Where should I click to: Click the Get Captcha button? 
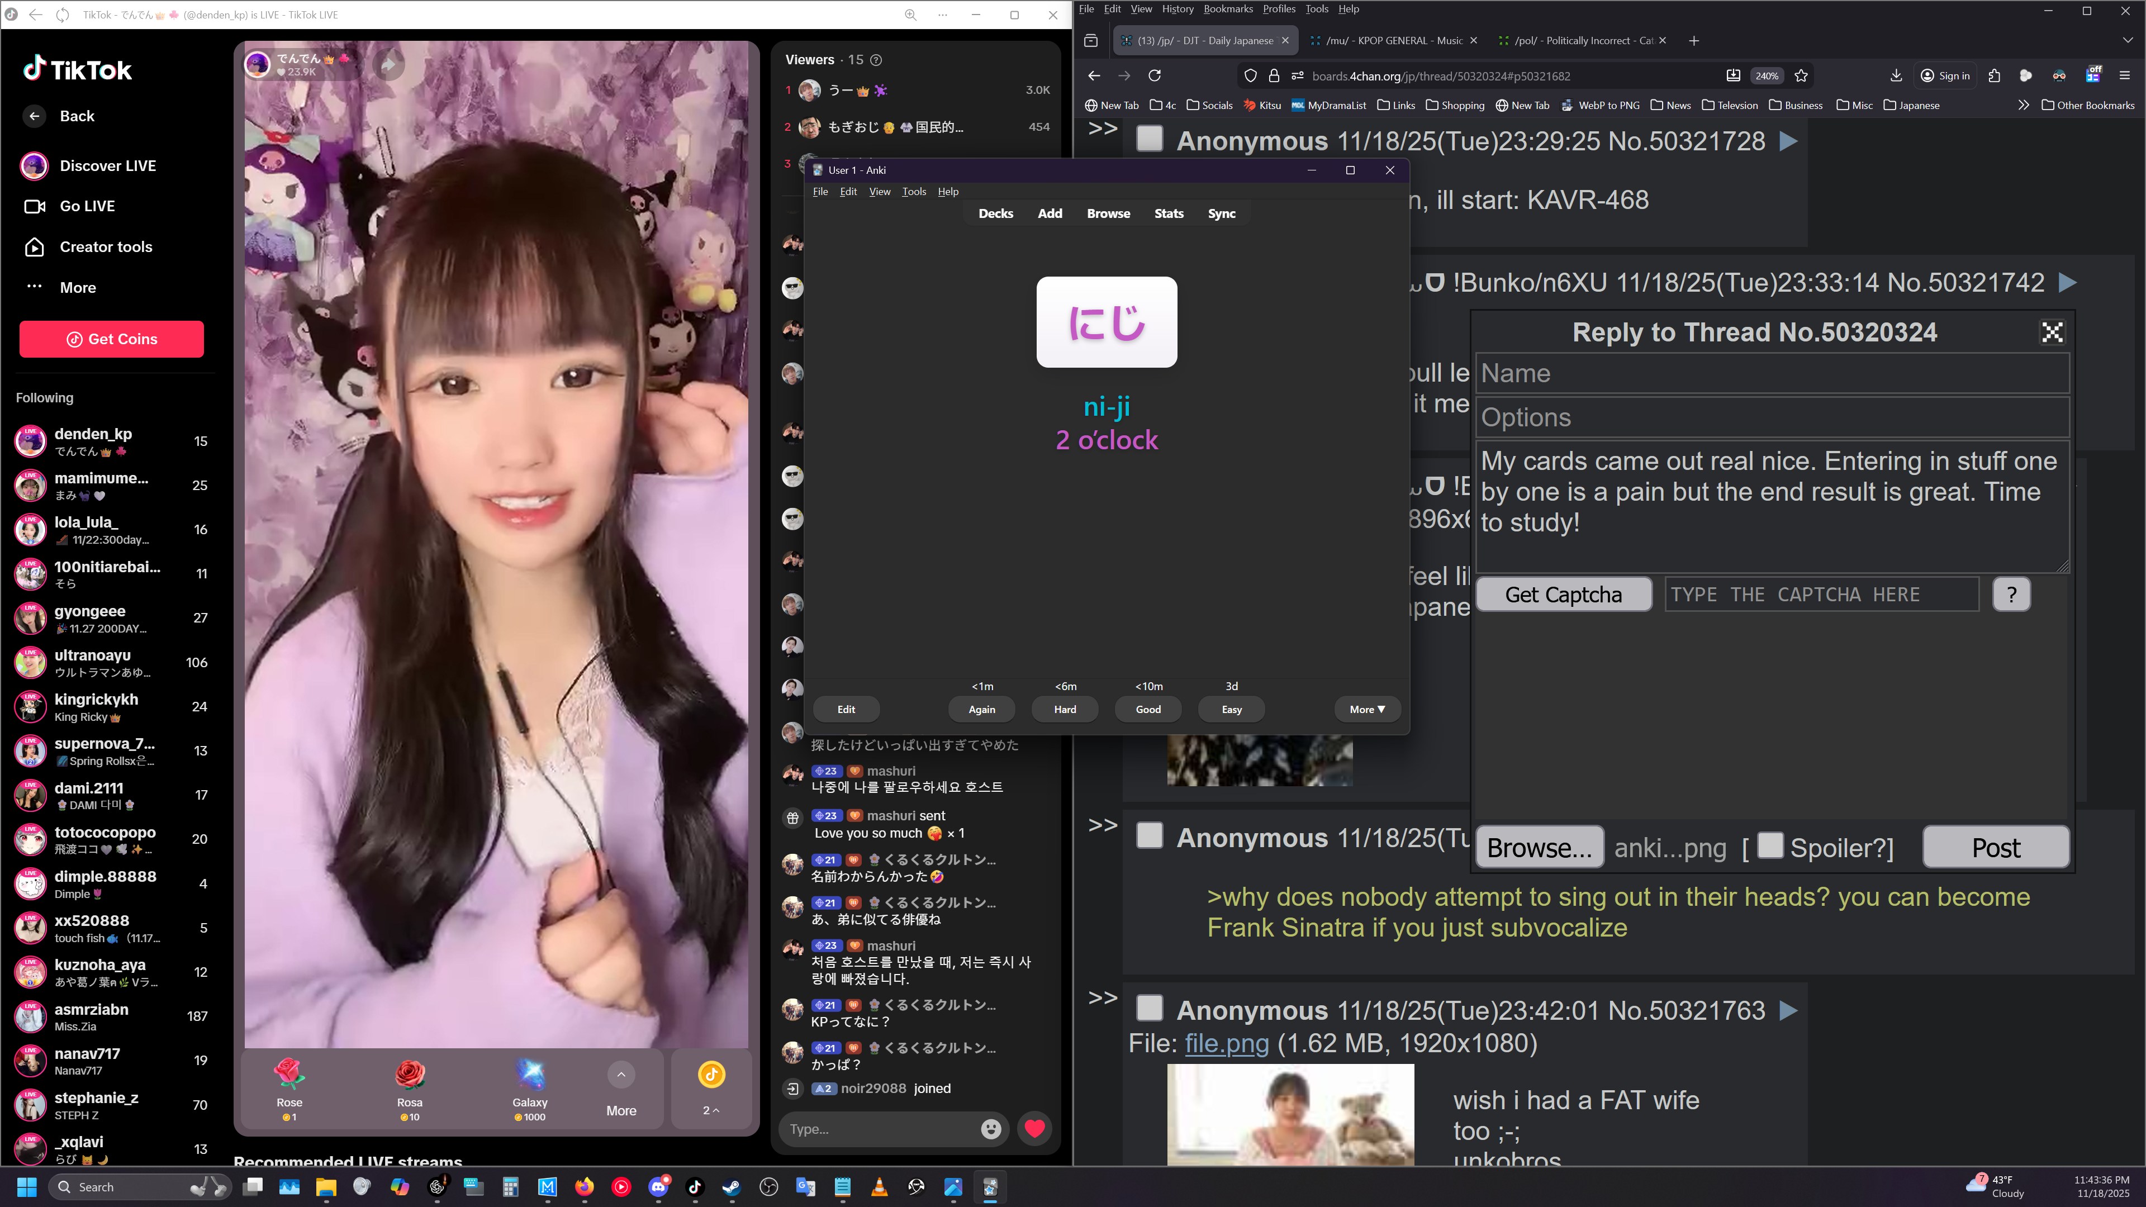1563,595
